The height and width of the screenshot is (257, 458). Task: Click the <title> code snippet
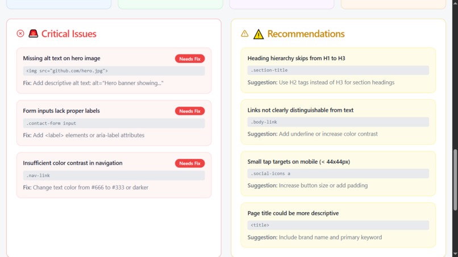338,225
